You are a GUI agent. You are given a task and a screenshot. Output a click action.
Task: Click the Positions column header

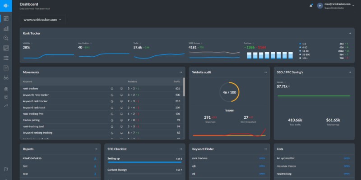coord(132,81)
